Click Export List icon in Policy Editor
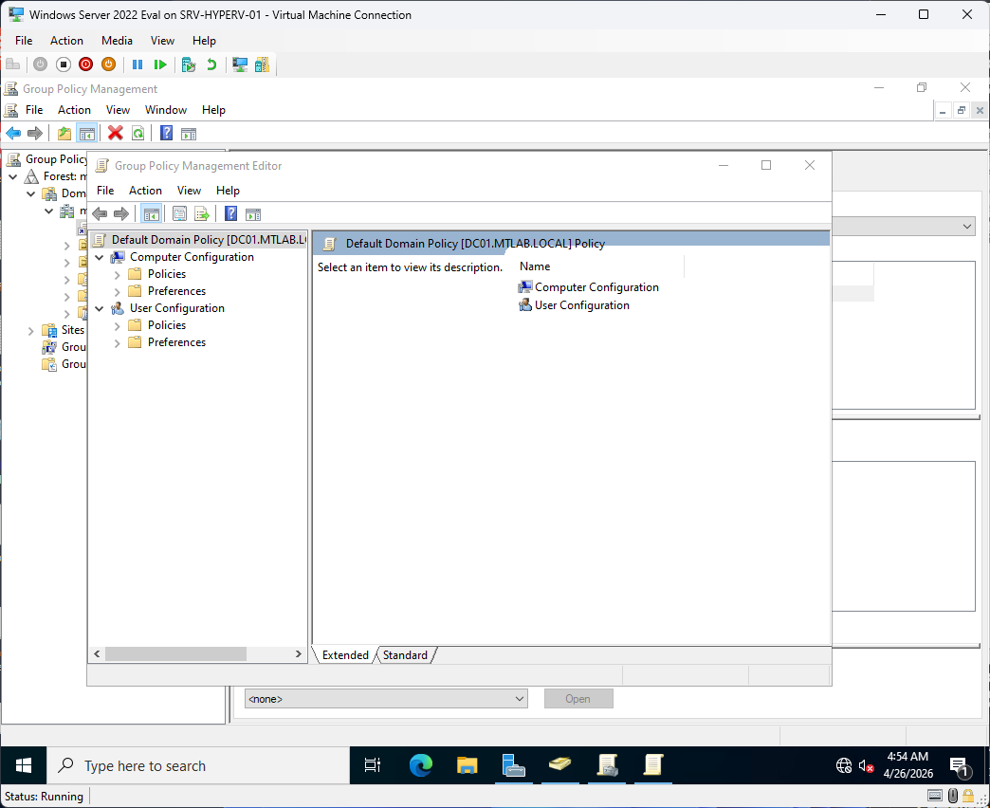The height and width of the screenshot is (808, 990). click(x=202, y=214)
